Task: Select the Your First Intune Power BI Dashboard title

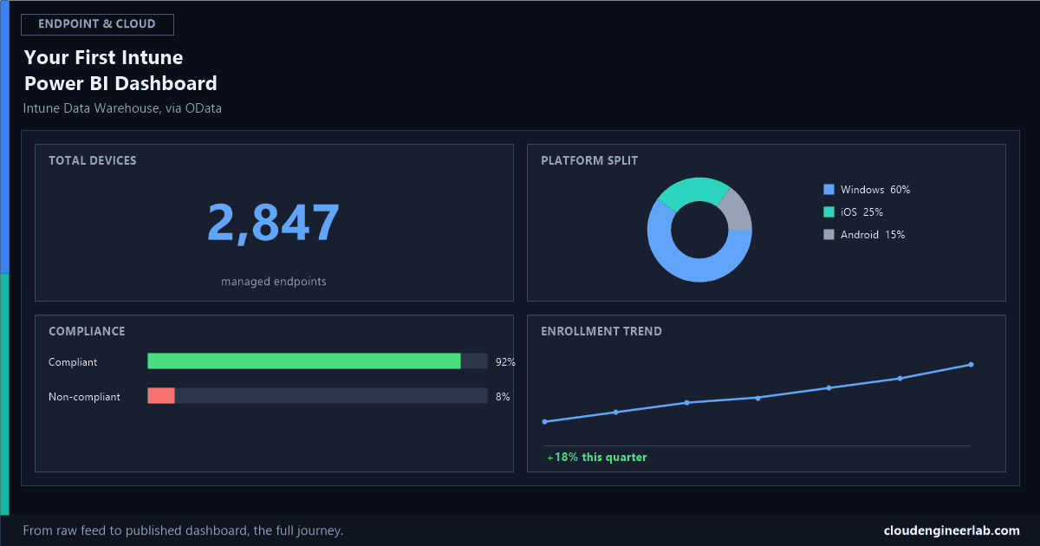Action: (120, 71)
